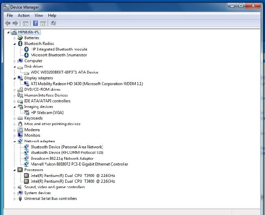The height and width of the screenshot is (215, 265).
Task: Select the HP Integrated Bluetooth module device
Action: tap(59, 49)
